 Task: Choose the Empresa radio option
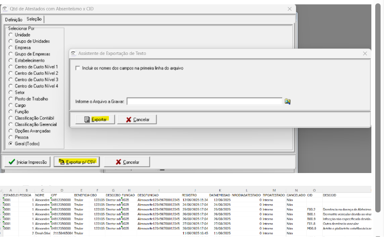pyautogui.click(x=11, y=48)
